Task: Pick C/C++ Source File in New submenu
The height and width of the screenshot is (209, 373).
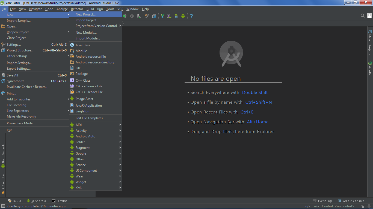Action: point(95,86)
